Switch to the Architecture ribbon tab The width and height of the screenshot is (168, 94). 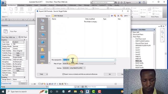[x=12, y=5]
